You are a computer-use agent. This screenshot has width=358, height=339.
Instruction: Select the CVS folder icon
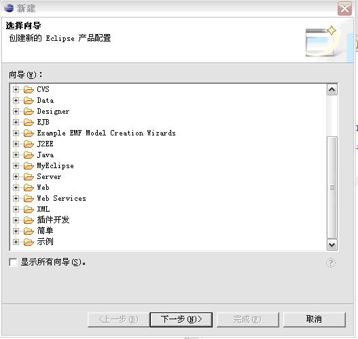pos(29,89)
